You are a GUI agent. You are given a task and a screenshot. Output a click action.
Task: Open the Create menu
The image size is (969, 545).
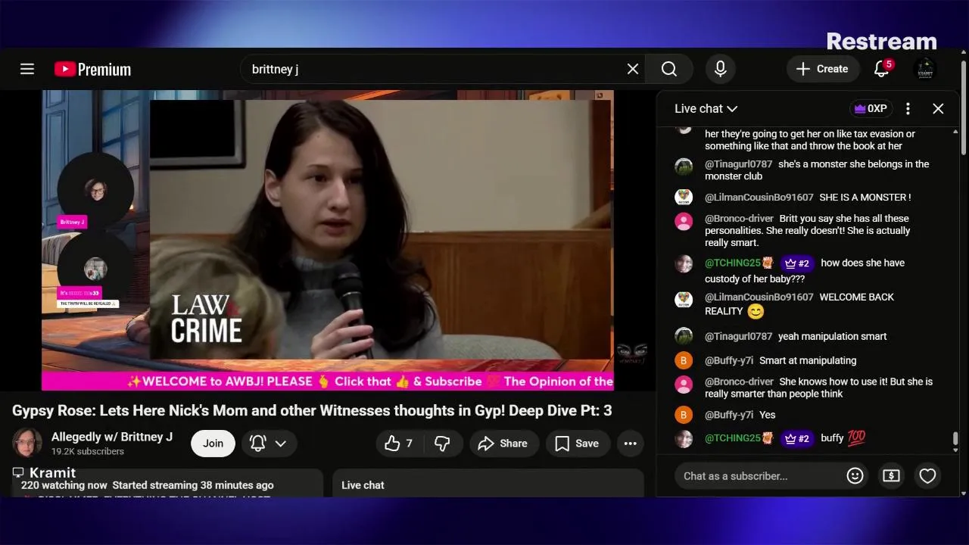(x=822, y=69)
